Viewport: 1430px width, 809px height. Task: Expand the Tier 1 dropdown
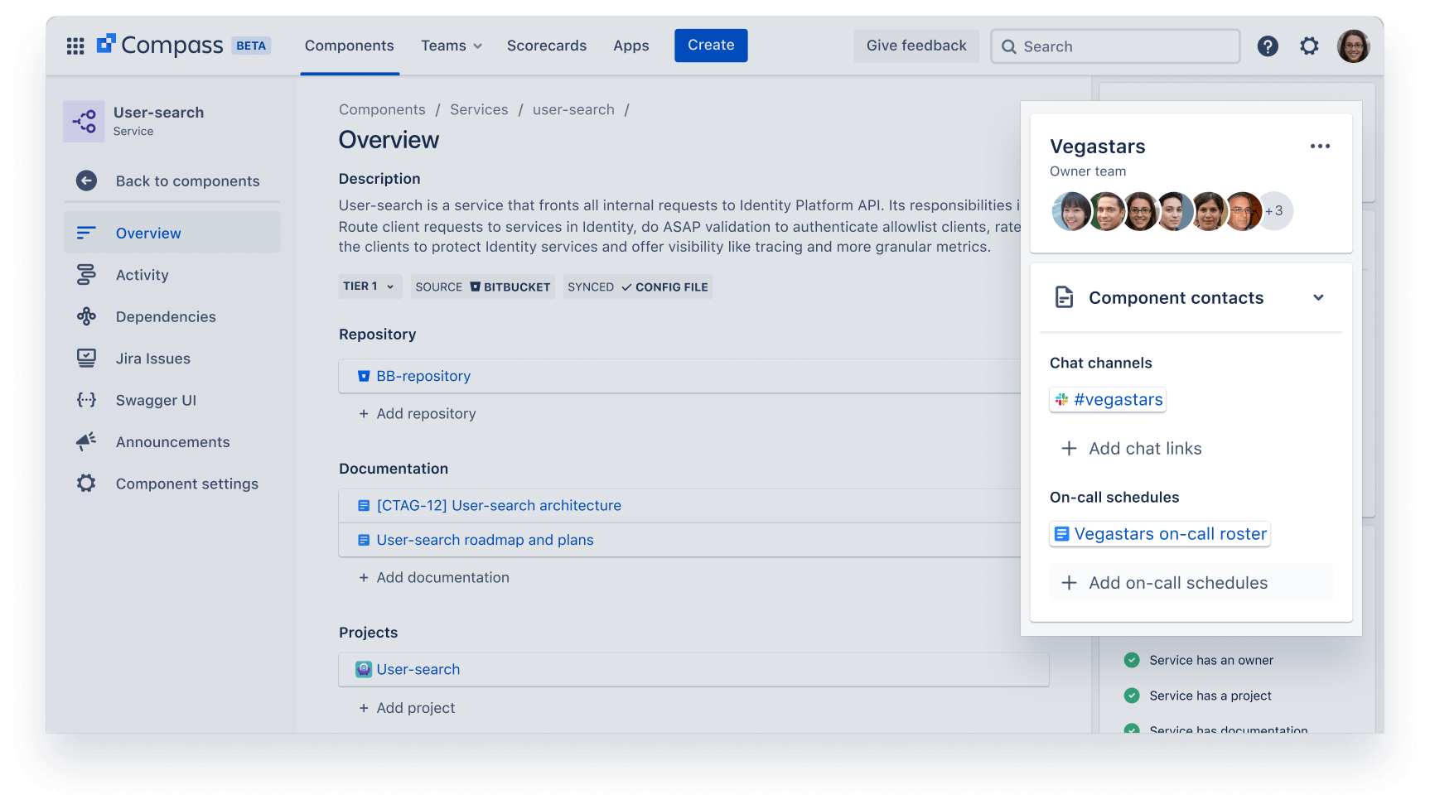click(370, 287)
